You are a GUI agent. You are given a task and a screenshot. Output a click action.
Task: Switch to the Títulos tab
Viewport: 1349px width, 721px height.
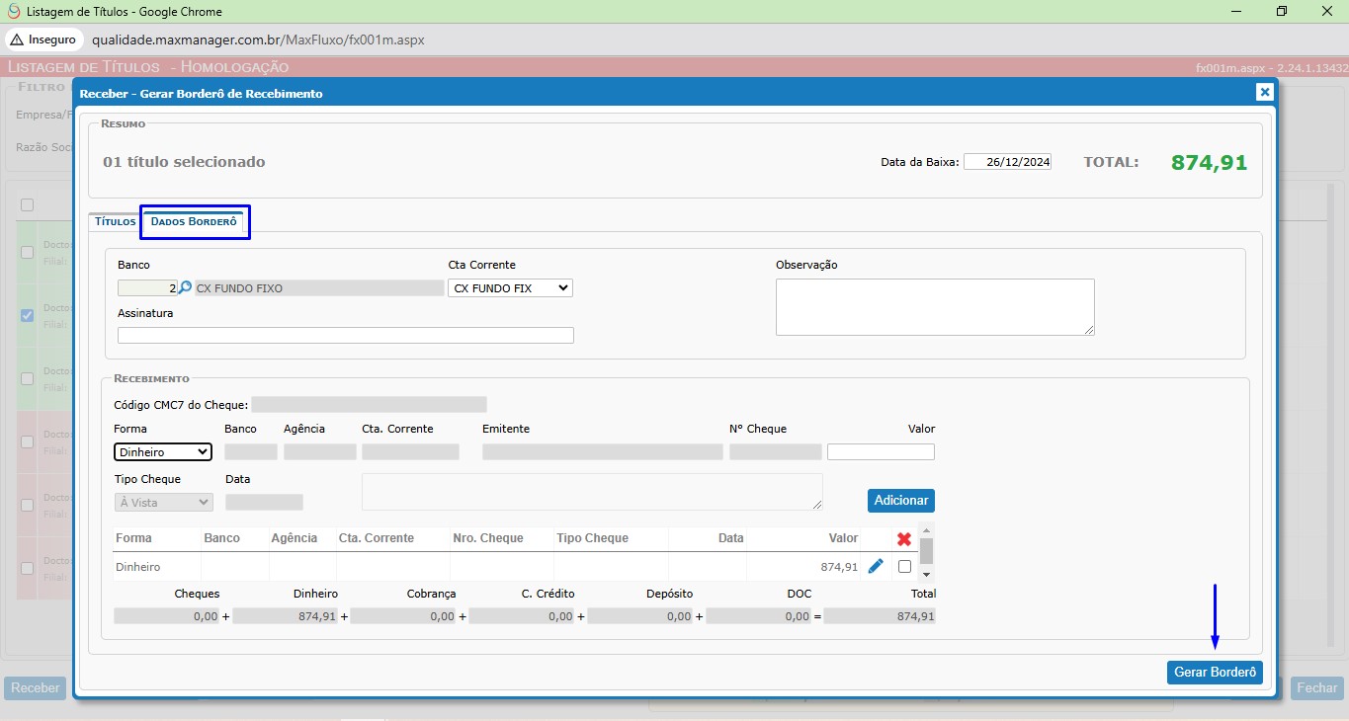pos(115,222)
